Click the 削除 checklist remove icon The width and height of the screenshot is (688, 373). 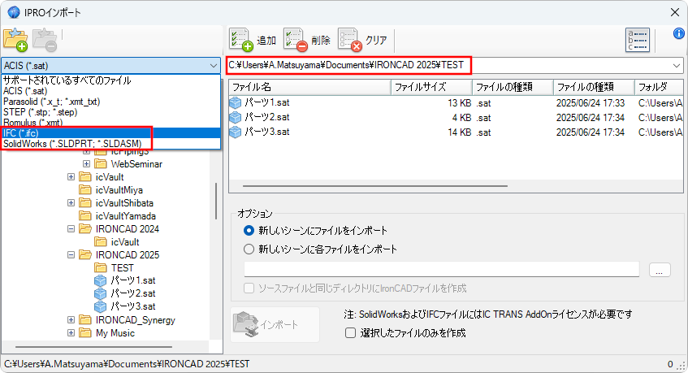(296, 40)
